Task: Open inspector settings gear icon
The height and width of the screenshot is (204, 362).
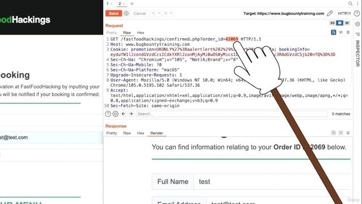Action: [x=357, y=24]
